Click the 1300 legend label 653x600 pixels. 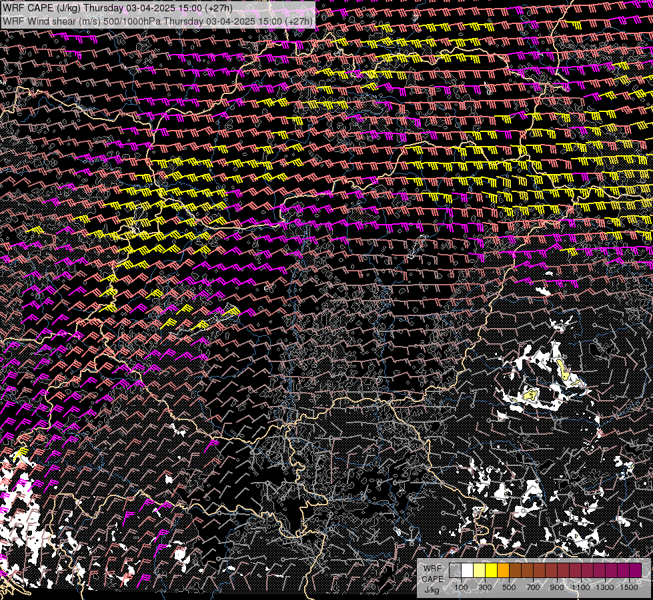(x=605, y=587)
